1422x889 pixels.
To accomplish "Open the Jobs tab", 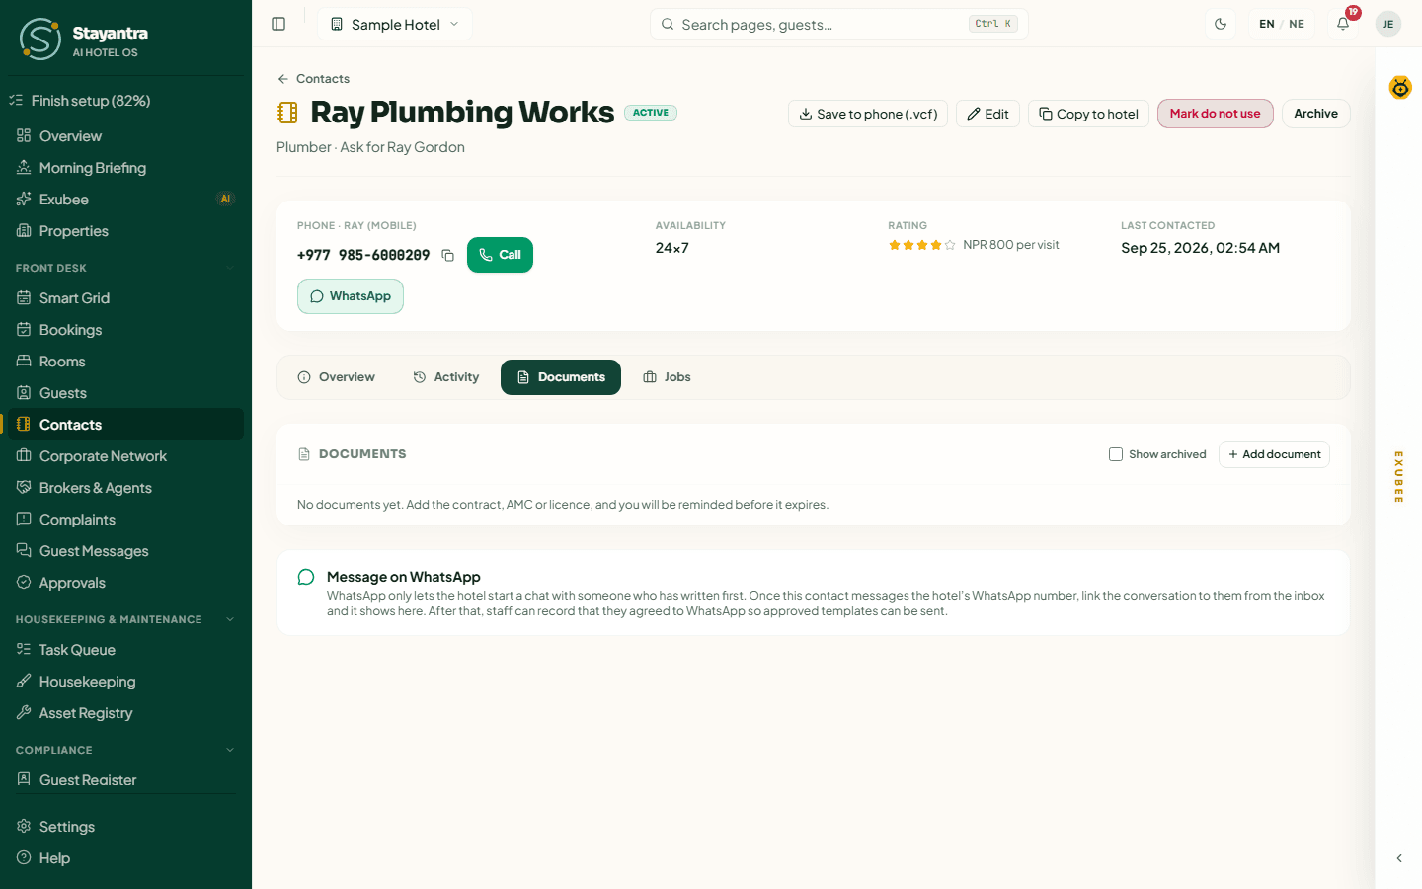I will point(667,377).
